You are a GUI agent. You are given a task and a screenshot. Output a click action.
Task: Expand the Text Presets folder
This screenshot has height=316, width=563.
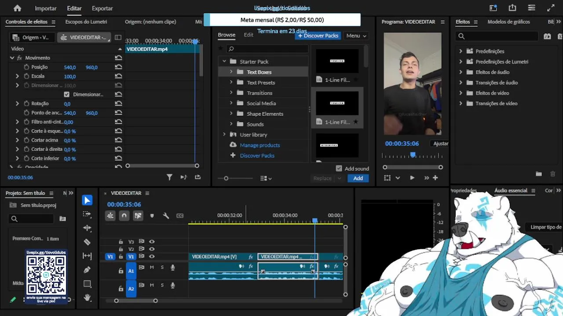pos(231,82)
